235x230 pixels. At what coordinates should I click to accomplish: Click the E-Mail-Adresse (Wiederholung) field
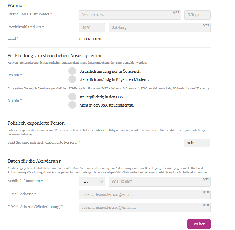click(x=145, y=208)
